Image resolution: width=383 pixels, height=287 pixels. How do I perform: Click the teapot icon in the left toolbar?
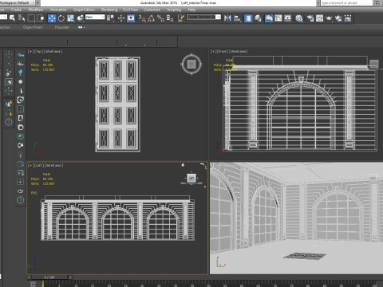20,191
